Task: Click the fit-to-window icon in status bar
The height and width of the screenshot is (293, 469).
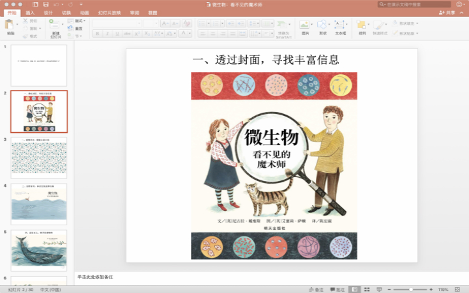Action: (x=457, y=289)
